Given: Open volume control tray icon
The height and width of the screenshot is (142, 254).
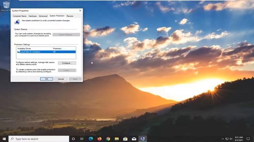Looking at the screenshot, I should [x=231, y=139].
